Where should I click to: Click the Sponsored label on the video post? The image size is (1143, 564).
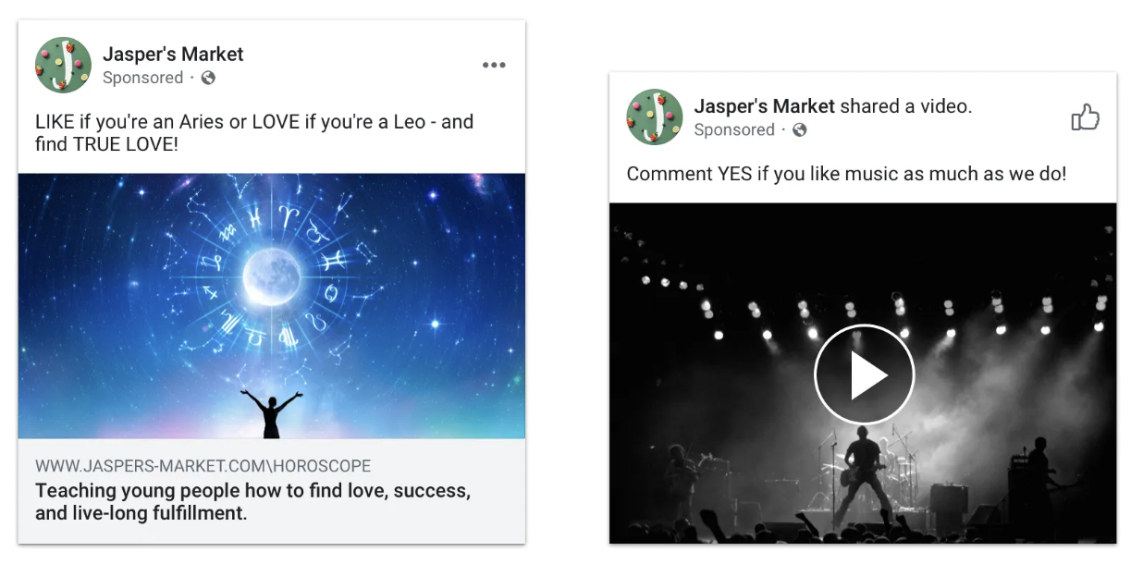click(x=733, y=130)
